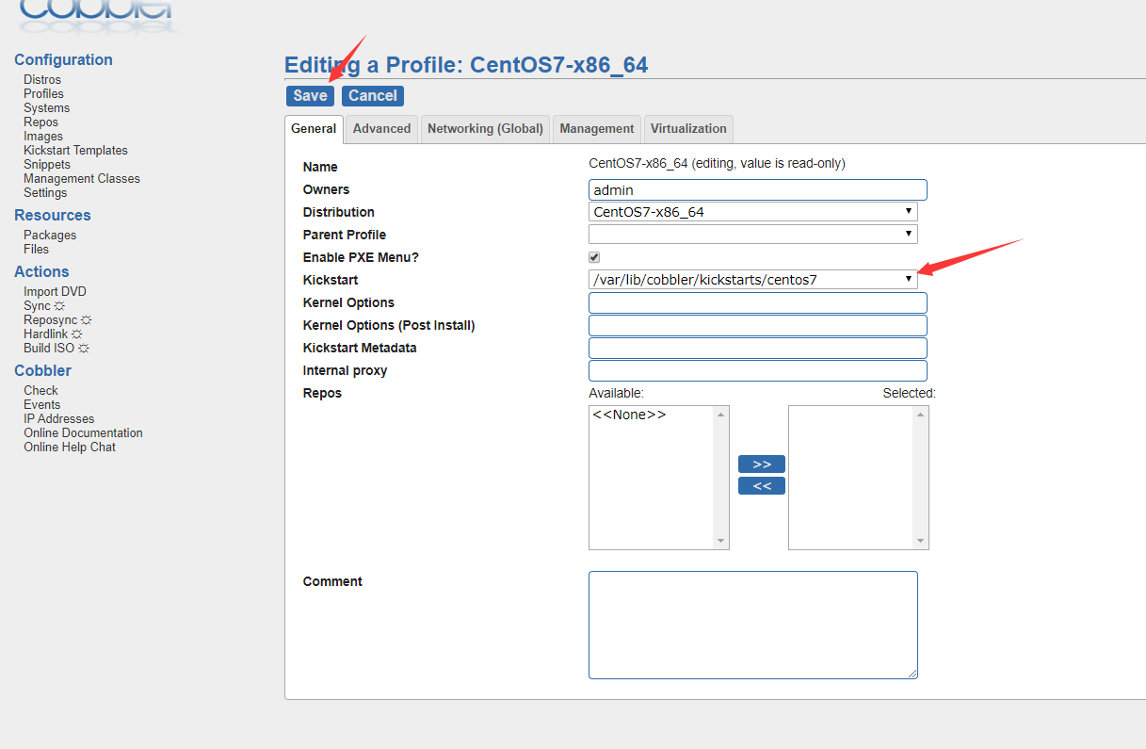Click into the Kernel Options field

(x=758, y=302)
